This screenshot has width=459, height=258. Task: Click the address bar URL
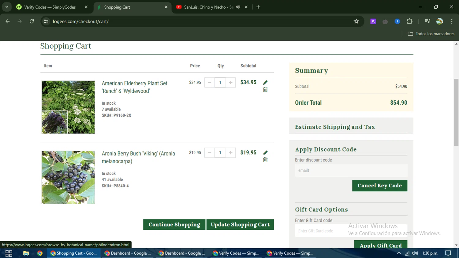click(81, 21)
